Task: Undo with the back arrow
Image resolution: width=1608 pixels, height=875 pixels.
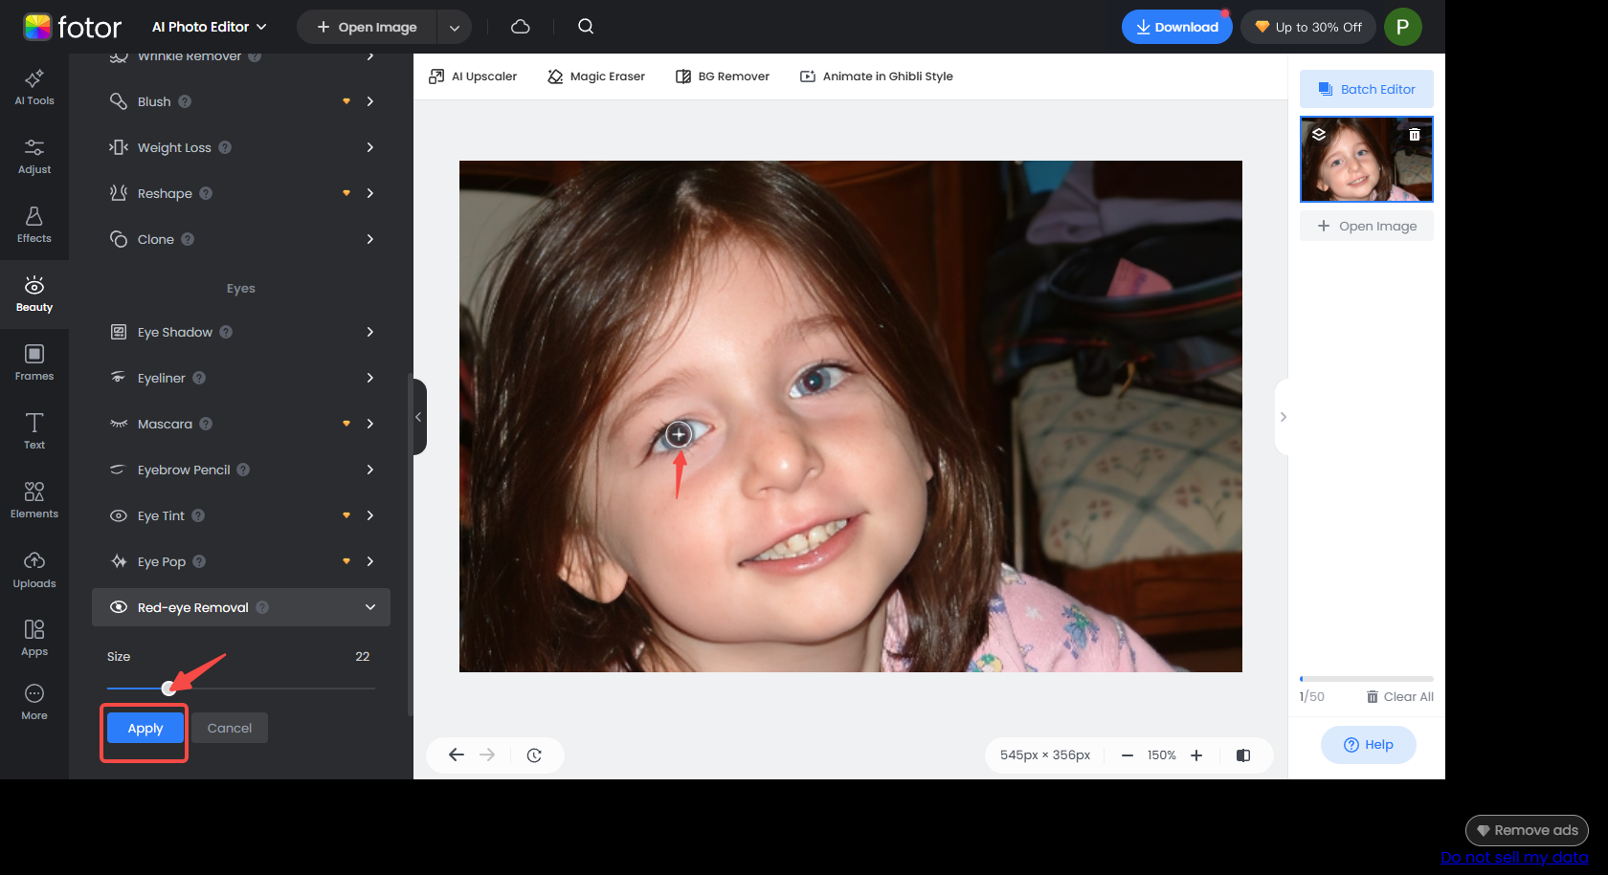Action: tap(457, 755)
